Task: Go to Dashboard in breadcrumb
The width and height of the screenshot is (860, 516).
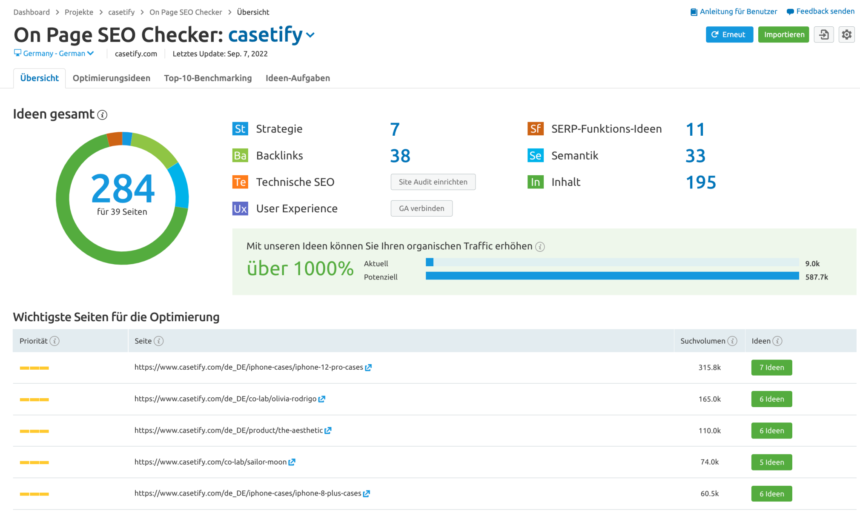Action: pyautogui.click(x=32, y=12)
